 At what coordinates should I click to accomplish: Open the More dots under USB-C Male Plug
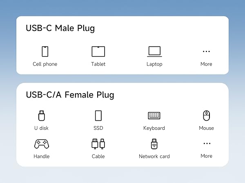[206, 52]
